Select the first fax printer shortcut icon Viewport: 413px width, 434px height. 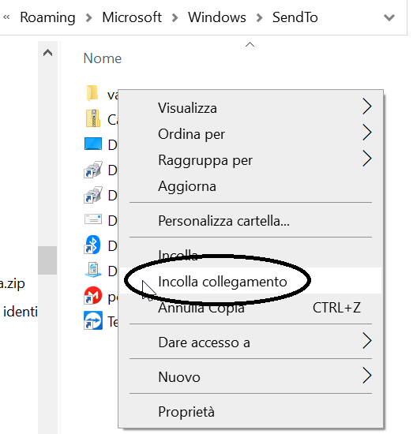[x=93, y=169]
